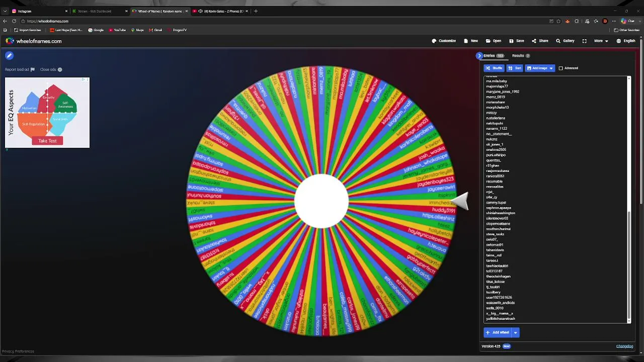644x362 pixels.
Task: Open Maps bookmark
Action: [x=137, y=30]
